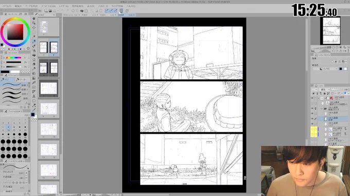Toggle first snap-to-ruler icon in command bar
Viewport: 350px width, 196px height.
coord(107,11)
